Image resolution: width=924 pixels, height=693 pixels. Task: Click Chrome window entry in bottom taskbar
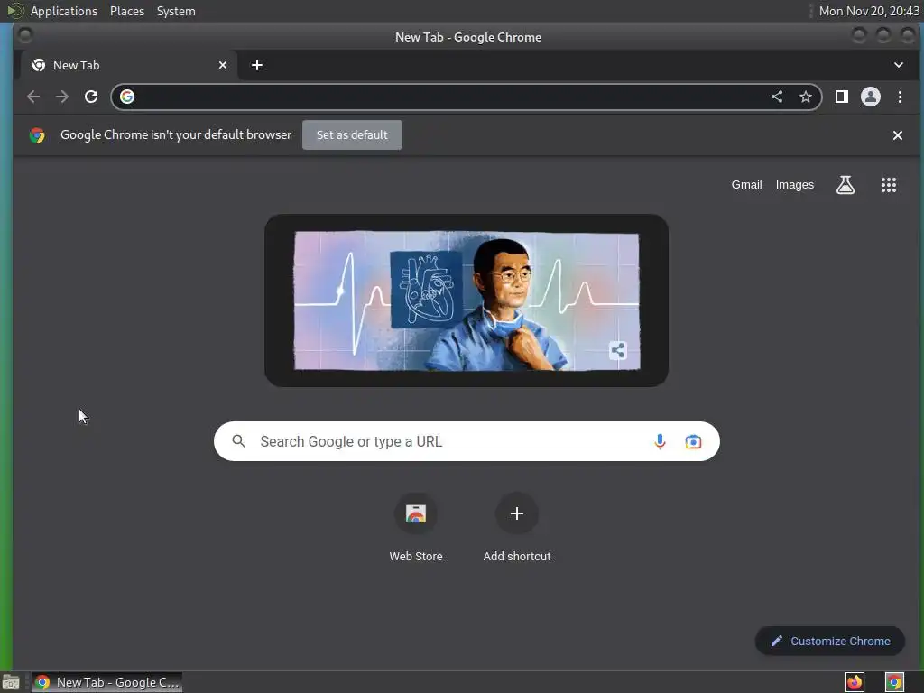tap(106, 682)
